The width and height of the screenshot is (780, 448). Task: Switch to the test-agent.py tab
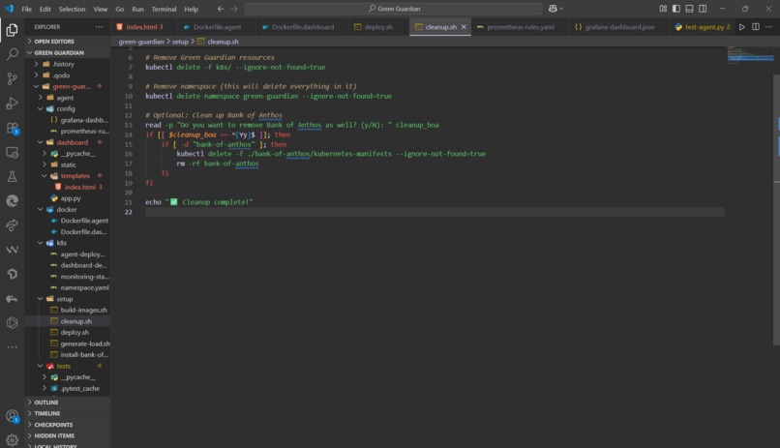(x=702, y=27)
